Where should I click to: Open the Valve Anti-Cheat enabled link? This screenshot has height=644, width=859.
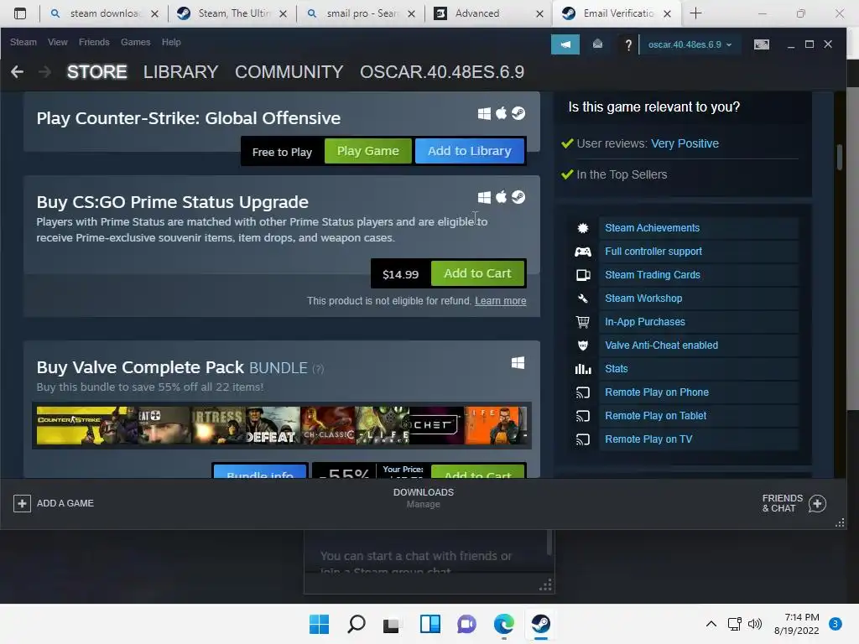pos(661,345)
